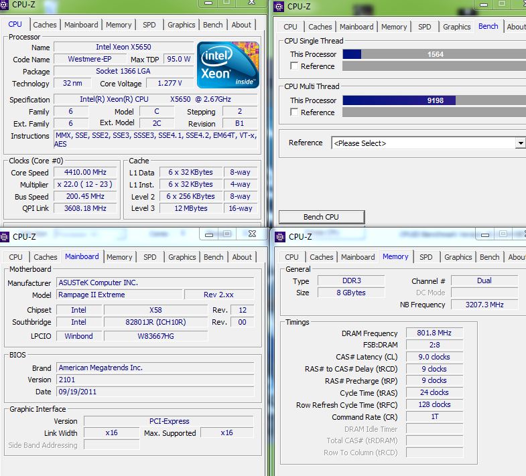Click the Bus Speed value 200.45 MHz

point(85,196)
